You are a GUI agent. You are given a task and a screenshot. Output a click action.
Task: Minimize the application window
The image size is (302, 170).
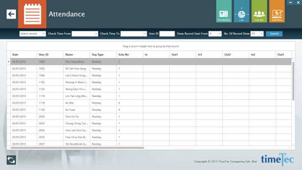click(x=291, y=2)
